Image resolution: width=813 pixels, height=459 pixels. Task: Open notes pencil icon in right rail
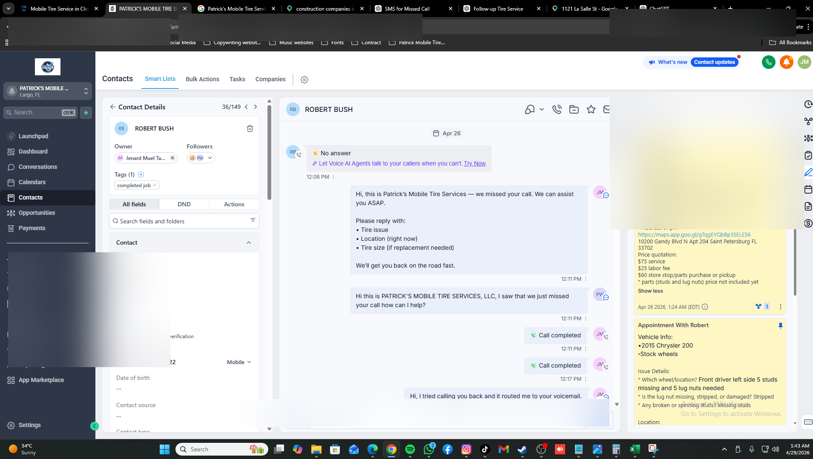[808, 172]
